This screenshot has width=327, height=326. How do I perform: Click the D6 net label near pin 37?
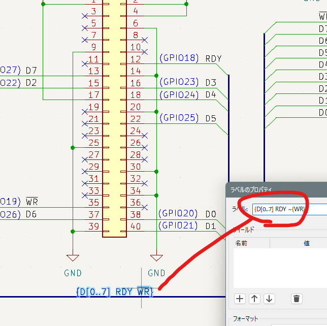(x=31, y=214)
